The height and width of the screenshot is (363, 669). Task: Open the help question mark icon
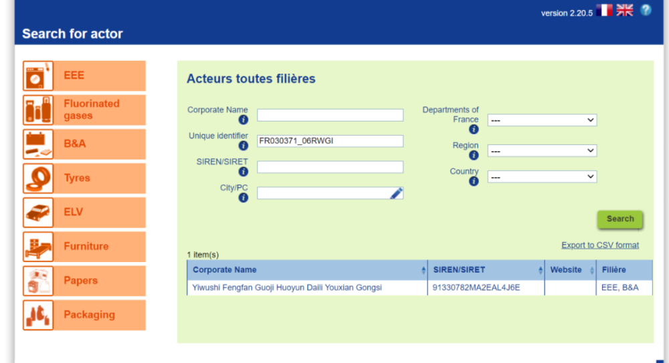click(646, 10)
